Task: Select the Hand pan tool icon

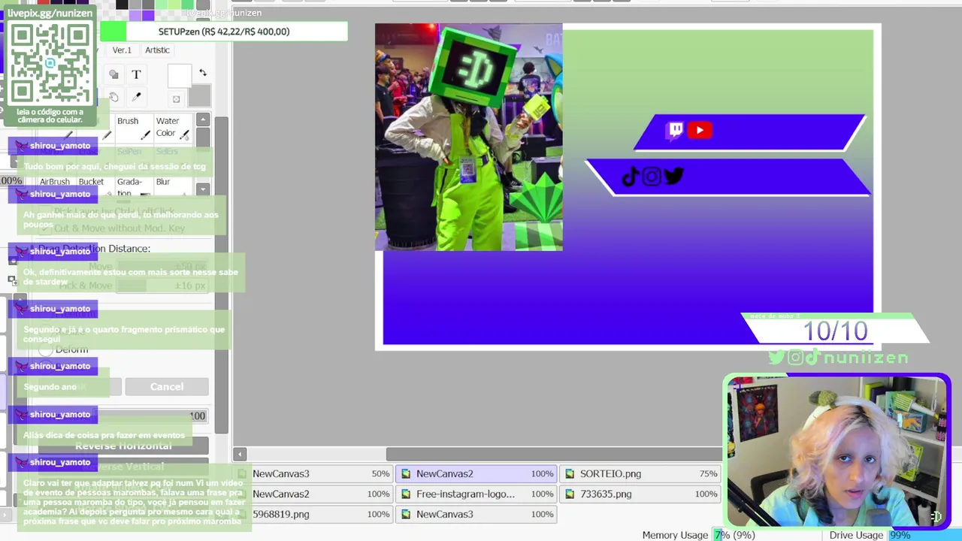Action: (x=113, y=97)
